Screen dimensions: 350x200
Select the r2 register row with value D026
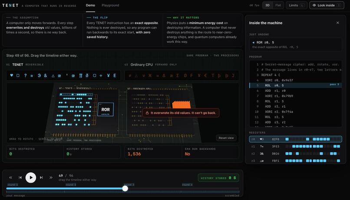pyautogui.click(x=296, y=154)
